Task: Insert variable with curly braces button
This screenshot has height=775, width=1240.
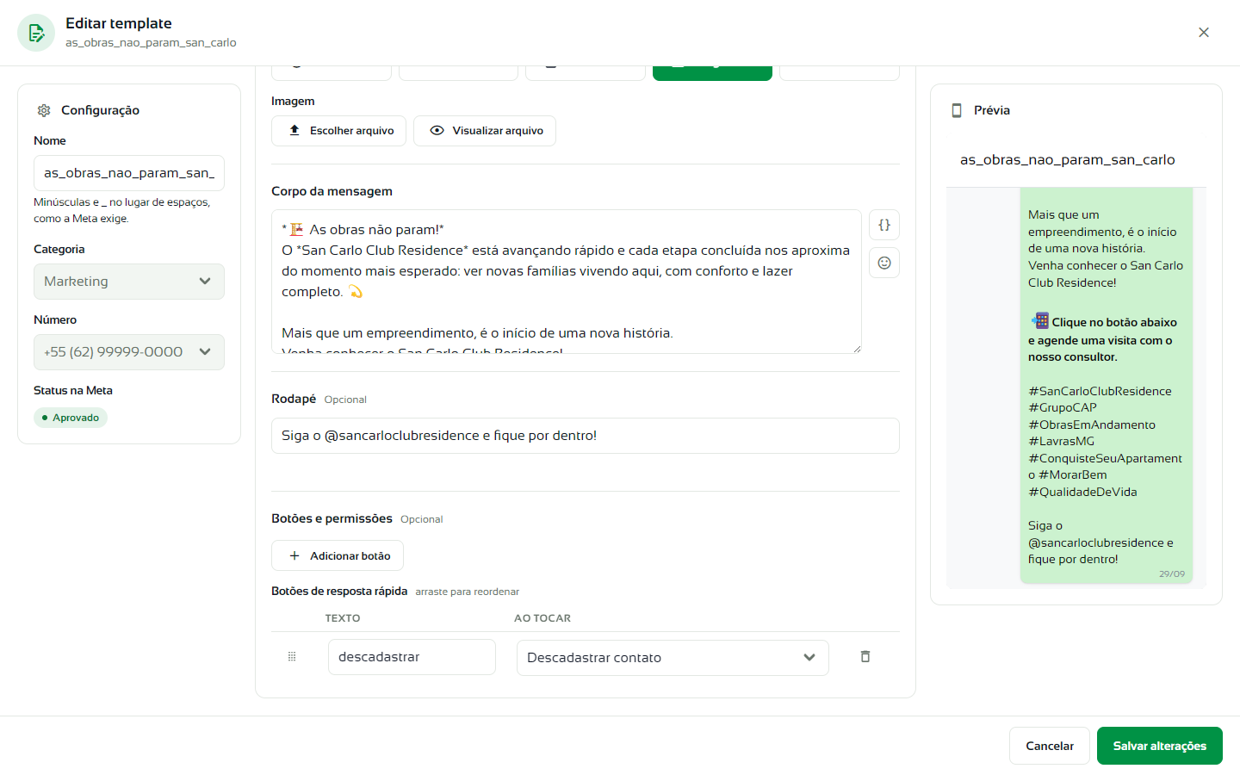Action: pyautogui.click(x=884, y=226)
